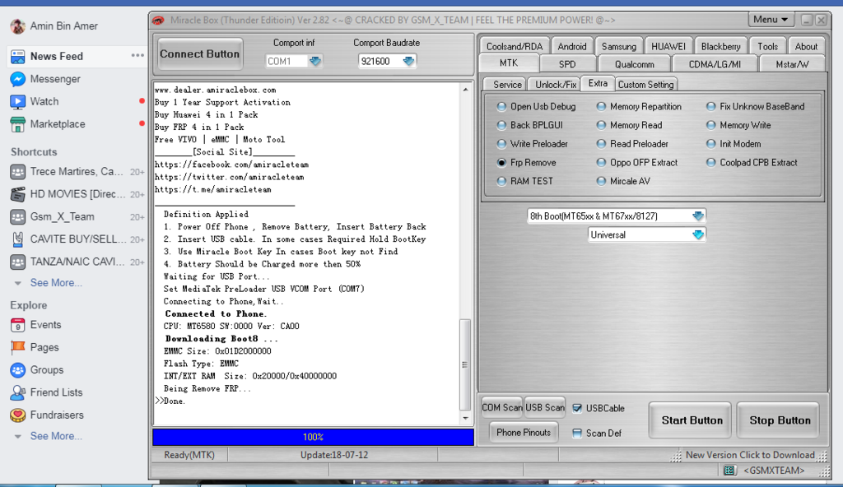Viewport: 843px width, 487px height.
Task: Choose the Write Preloader radio option
Action: tap(501, 144)
